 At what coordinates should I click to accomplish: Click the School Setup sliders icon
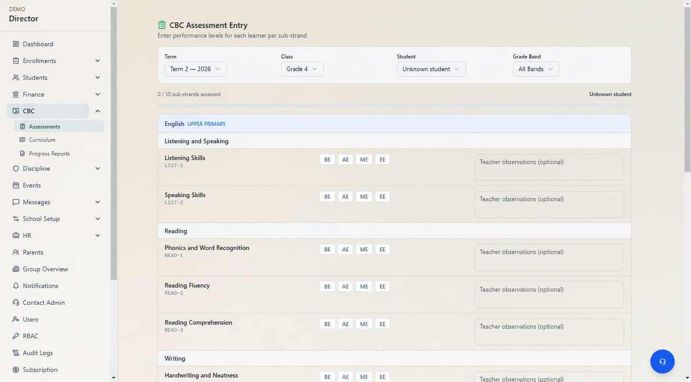pos(16,219)
